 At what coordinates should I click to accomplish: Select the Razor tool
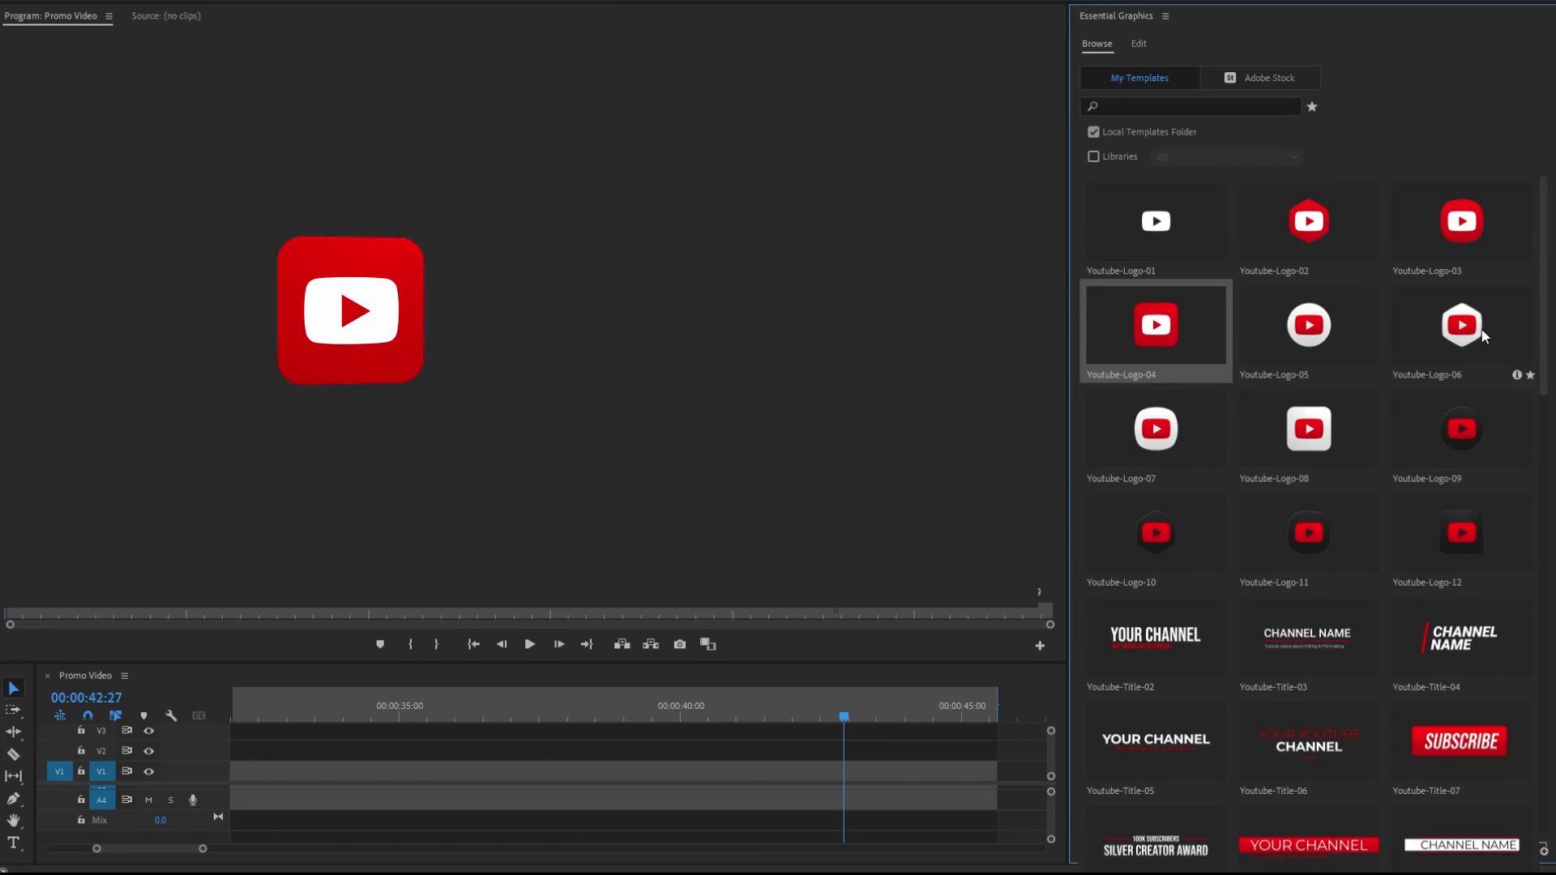tap(14, 754)
